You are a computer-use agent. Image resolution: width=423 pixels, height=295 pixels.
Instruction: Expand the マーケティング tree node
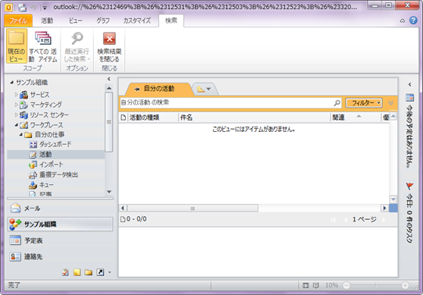click(16, 105)
